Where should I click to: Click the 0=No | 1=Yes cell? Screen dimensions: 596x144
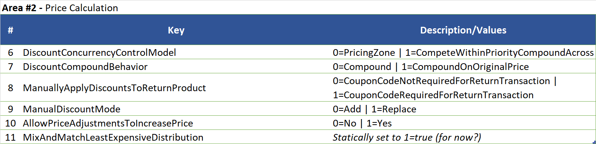point(463,123)
